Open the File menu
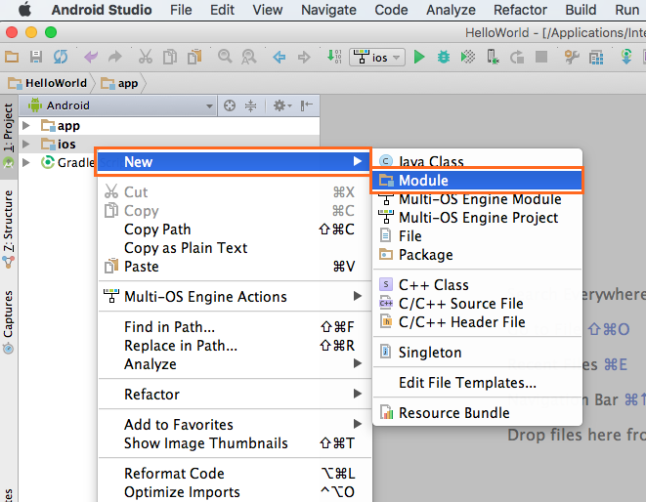 pyautogui.click(x=181, y=10)
